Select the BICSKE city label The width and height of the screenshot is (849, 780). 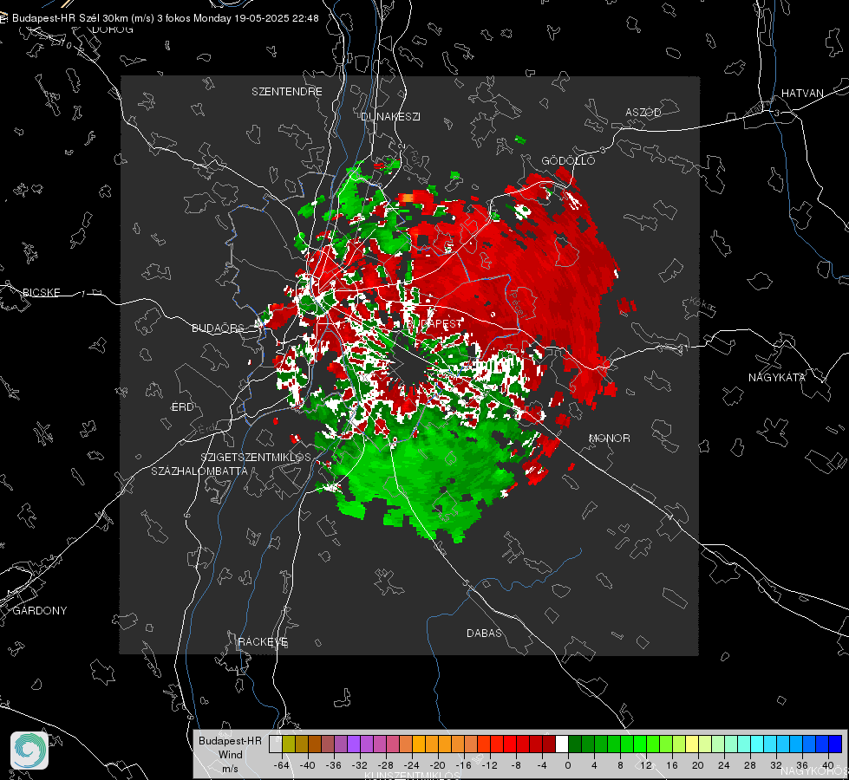(x=41, y=292)
